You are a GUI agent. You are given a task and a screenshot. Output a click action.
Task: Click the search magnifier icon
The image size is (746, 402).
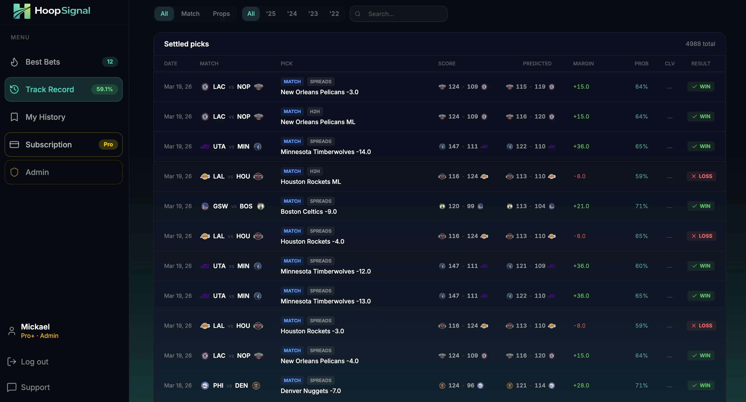coord(358,14)
